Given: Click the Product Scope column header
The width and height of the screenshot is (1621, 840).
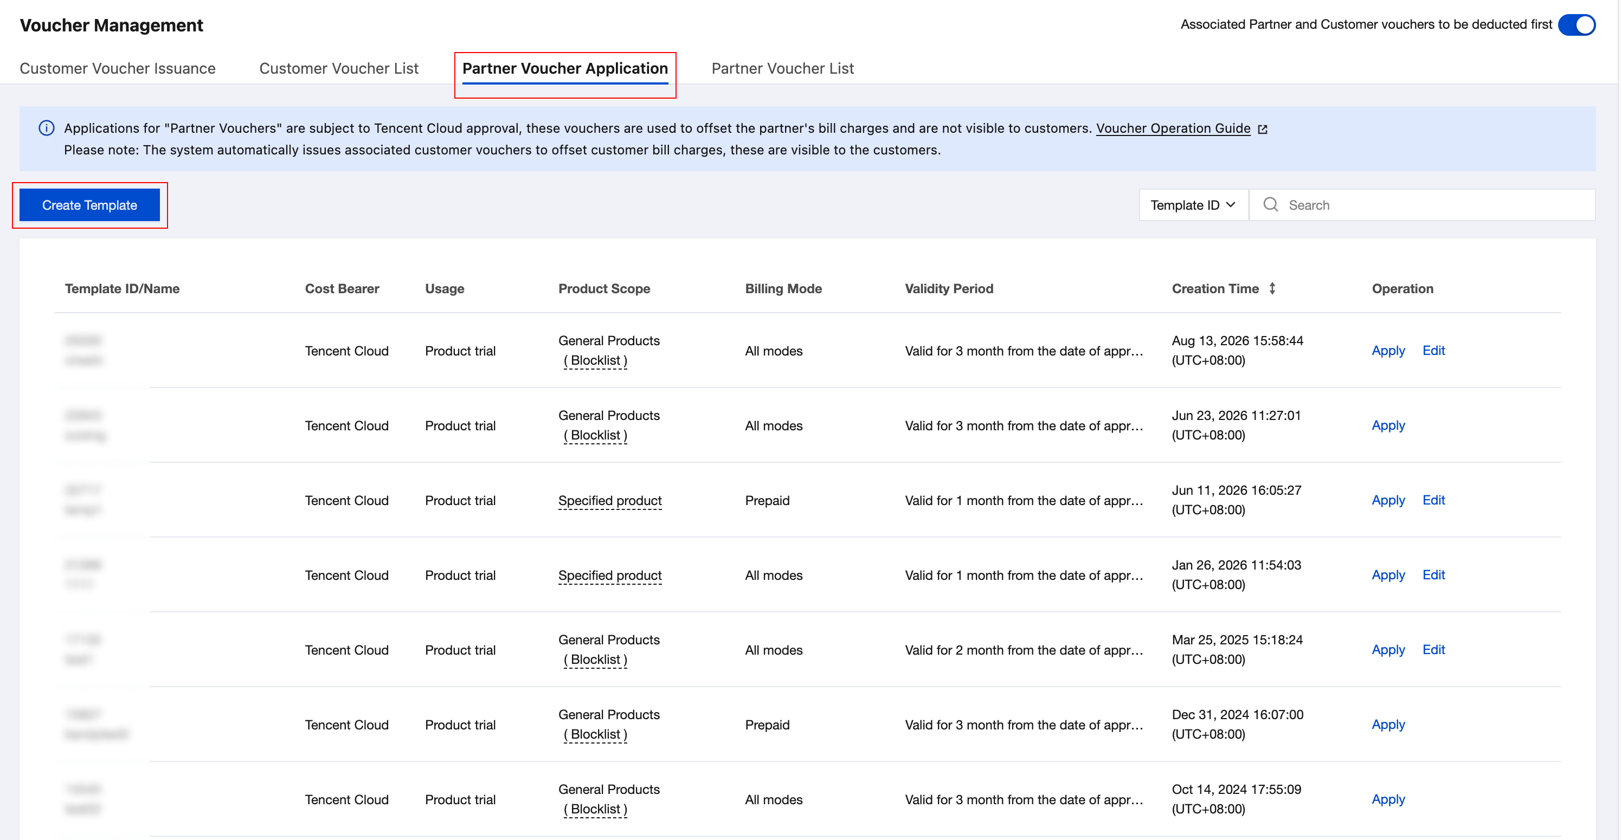Looking at the screenshot, I should [x=604, y=288].
